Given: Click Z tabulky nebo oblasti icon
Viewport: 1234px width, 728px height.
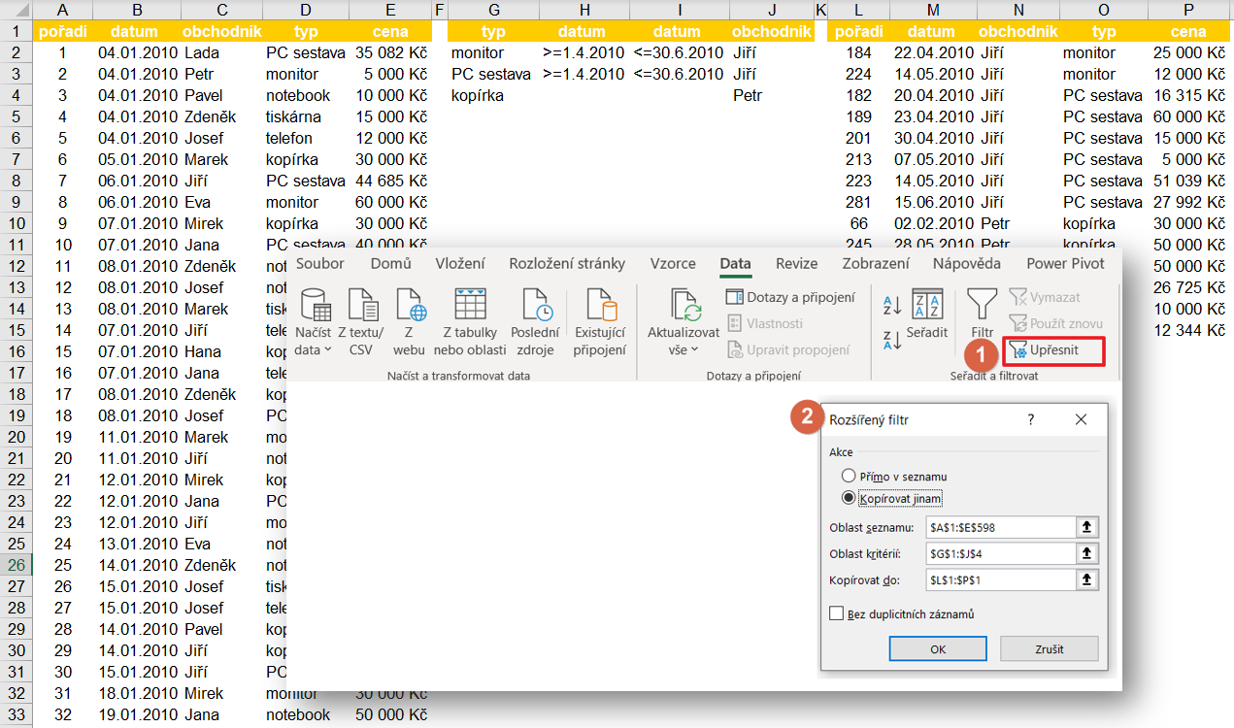Looking at the screenshot, I should (x=470, y=307).
